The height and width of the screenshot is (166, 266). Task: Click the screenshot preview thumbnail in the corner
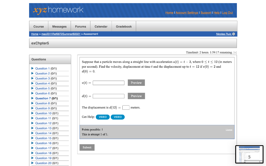point(249,154)
